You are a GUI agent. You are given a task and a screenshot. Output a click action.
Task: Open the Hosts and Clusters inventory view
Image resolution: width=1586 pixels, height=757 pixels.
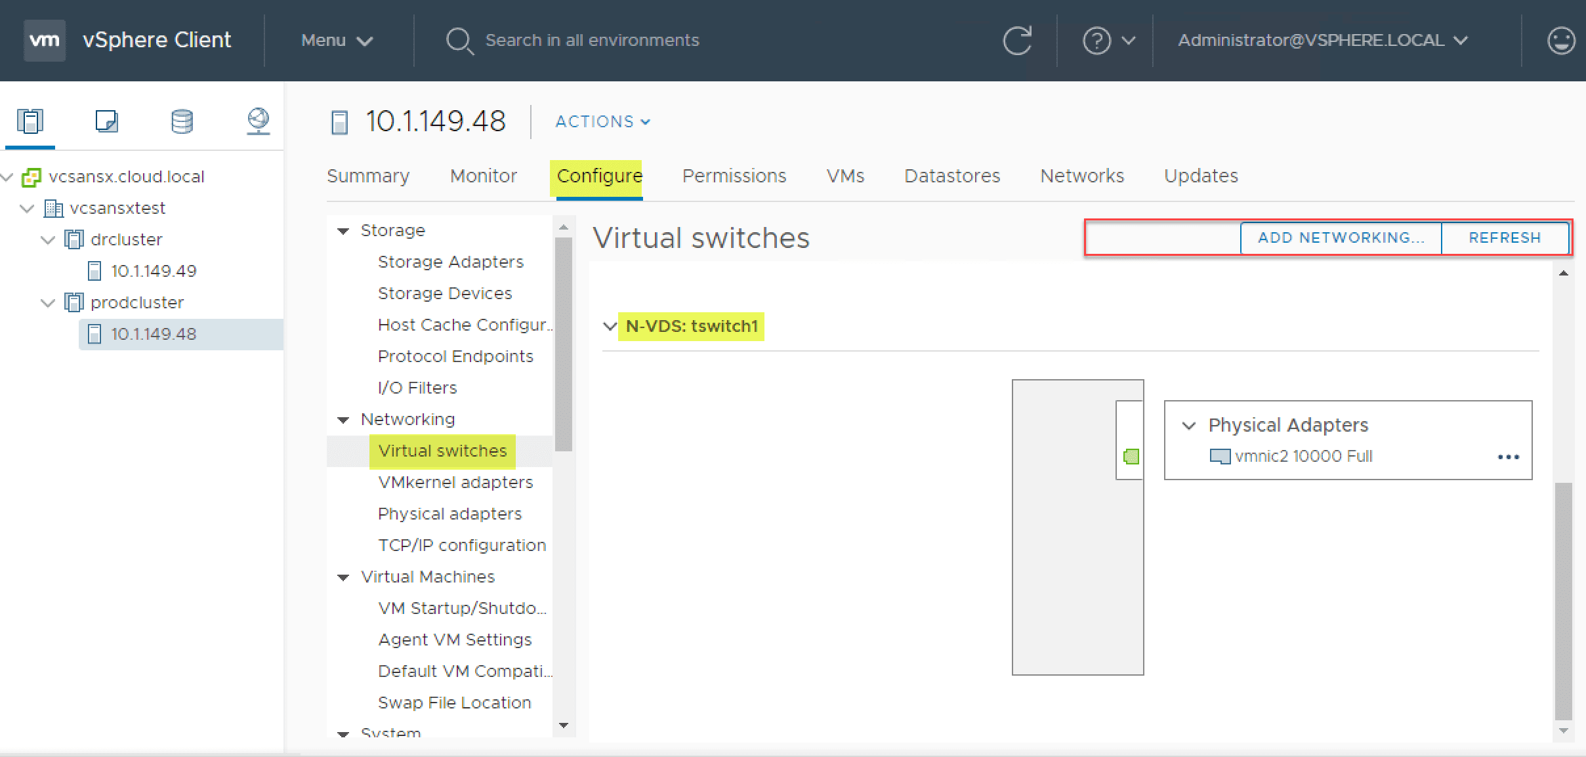(30, 121)
